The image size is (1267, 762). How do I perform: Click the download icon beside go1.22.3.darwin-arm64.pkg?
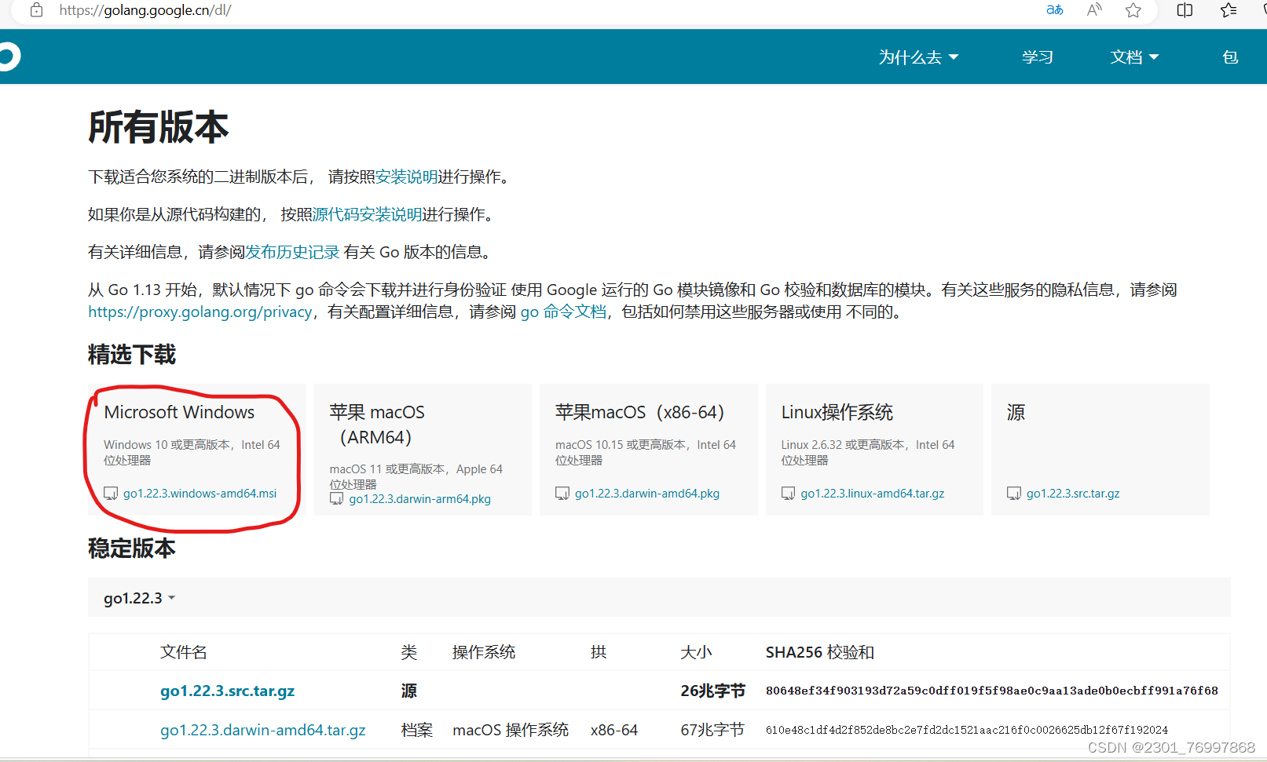336,498
